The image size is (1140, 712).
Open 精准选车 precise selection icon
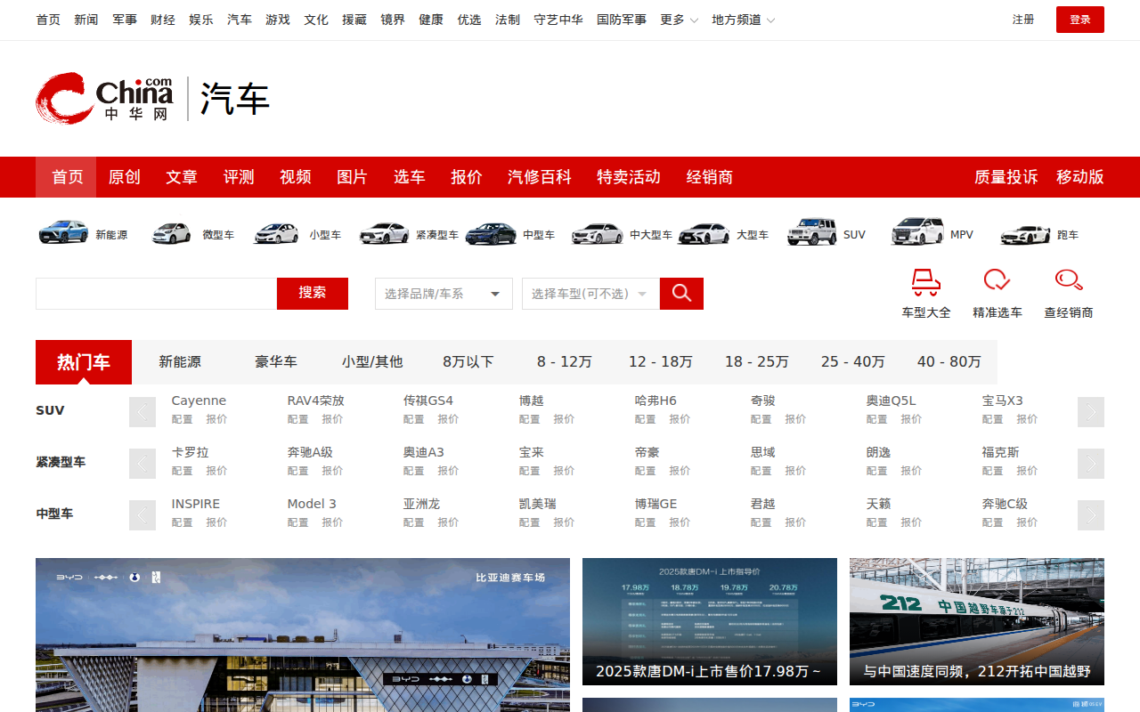997,281
